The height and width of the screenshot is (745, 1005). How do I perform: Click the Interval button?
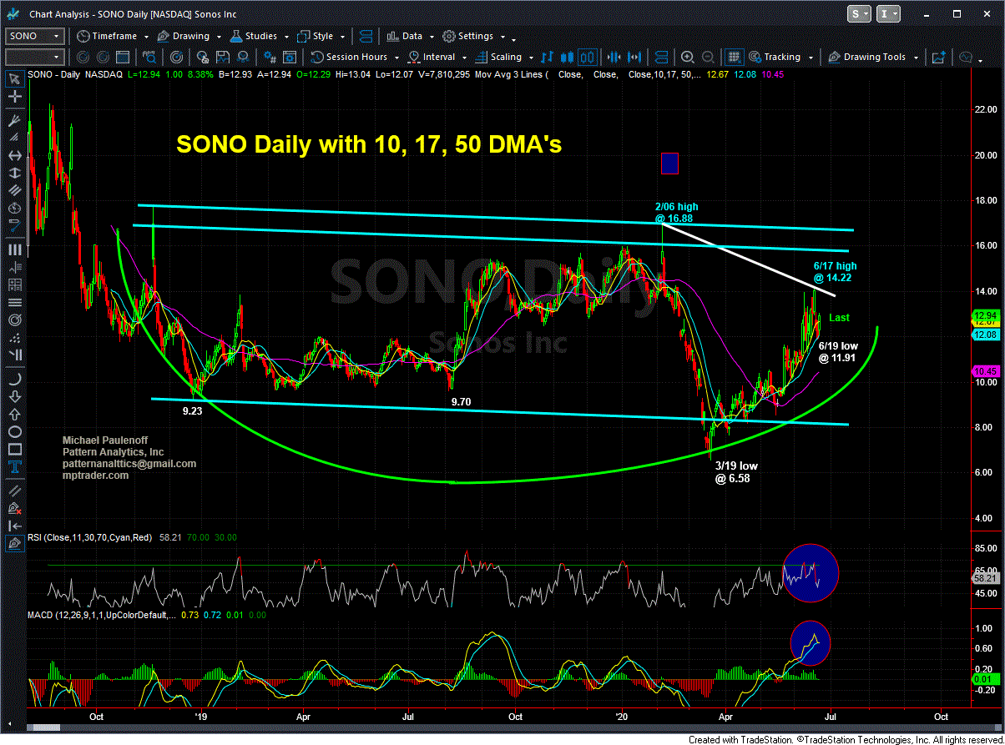[430, 57]
